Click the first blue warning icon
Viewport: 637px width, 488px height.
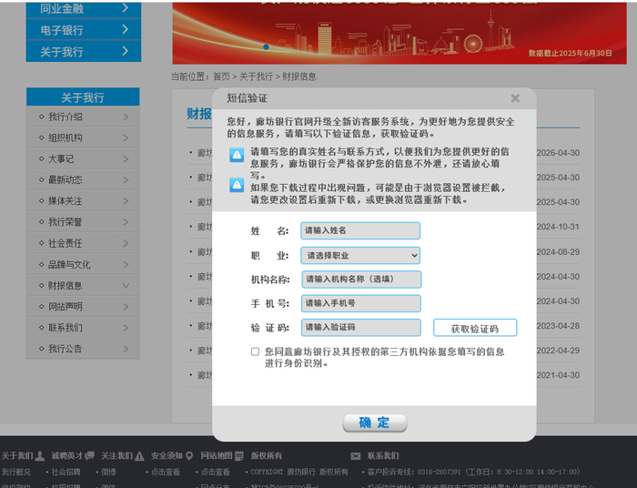237,155
